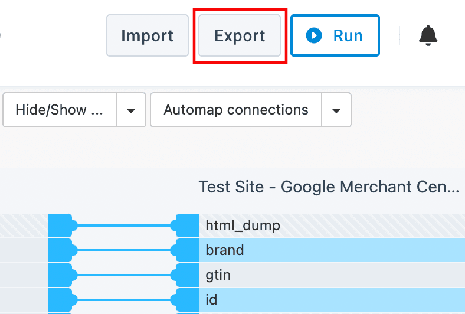Viewport: 465px width, 314px height.
Task: Click the target connector beside brand
Action: 186,250
